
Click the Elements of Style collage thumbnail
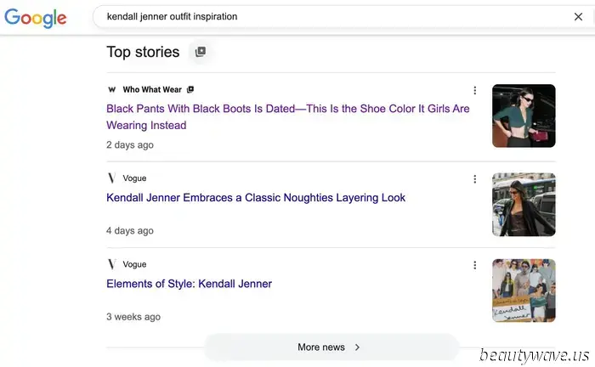pyautogui.click(x=523, y=291)
